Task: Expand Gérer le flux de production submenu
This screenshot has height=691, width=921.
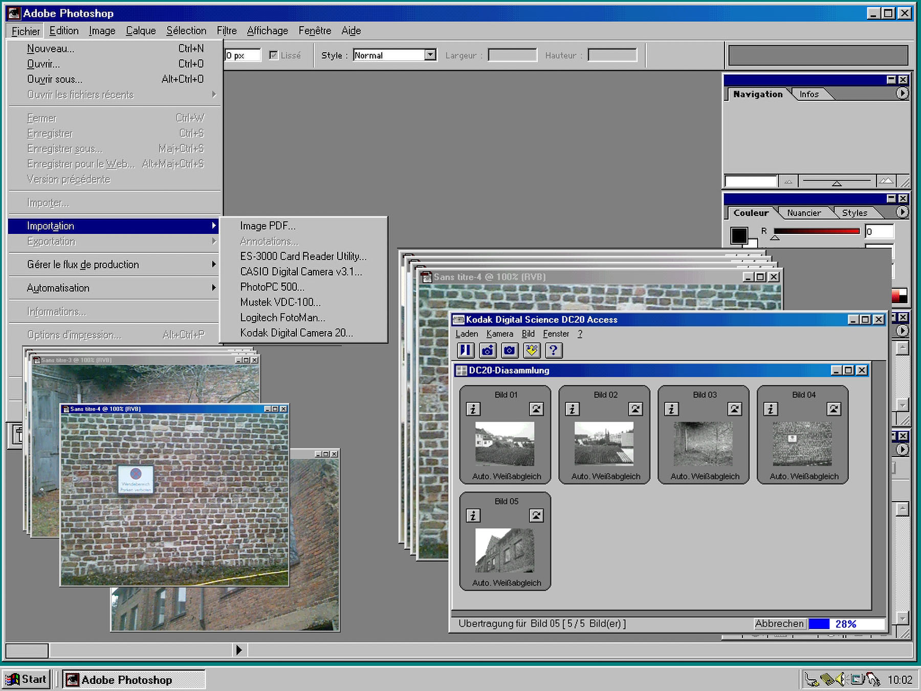Action: tap(114, 265)
